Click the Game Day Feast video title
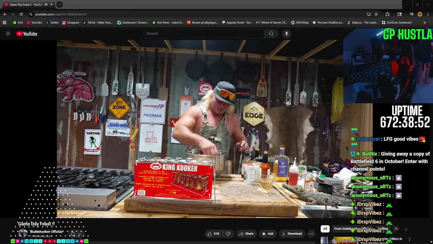 36,224
